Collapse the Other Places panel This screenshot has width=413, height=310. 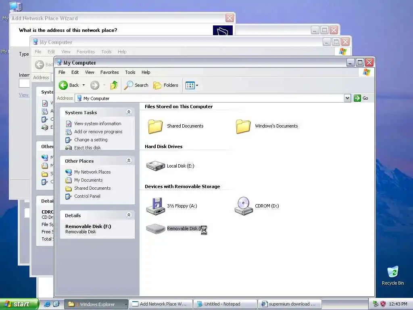(129, 161)
